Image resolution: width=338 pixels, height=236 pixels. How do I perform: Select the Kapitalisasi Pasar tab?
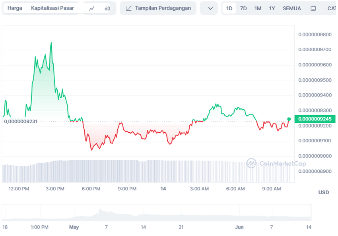point(52,8)
